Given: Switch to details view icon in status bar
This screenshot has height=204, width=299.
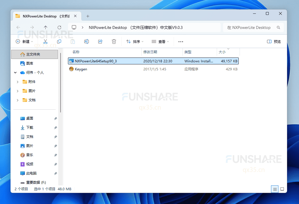Looking at the screenshot, I should (275, 189).
